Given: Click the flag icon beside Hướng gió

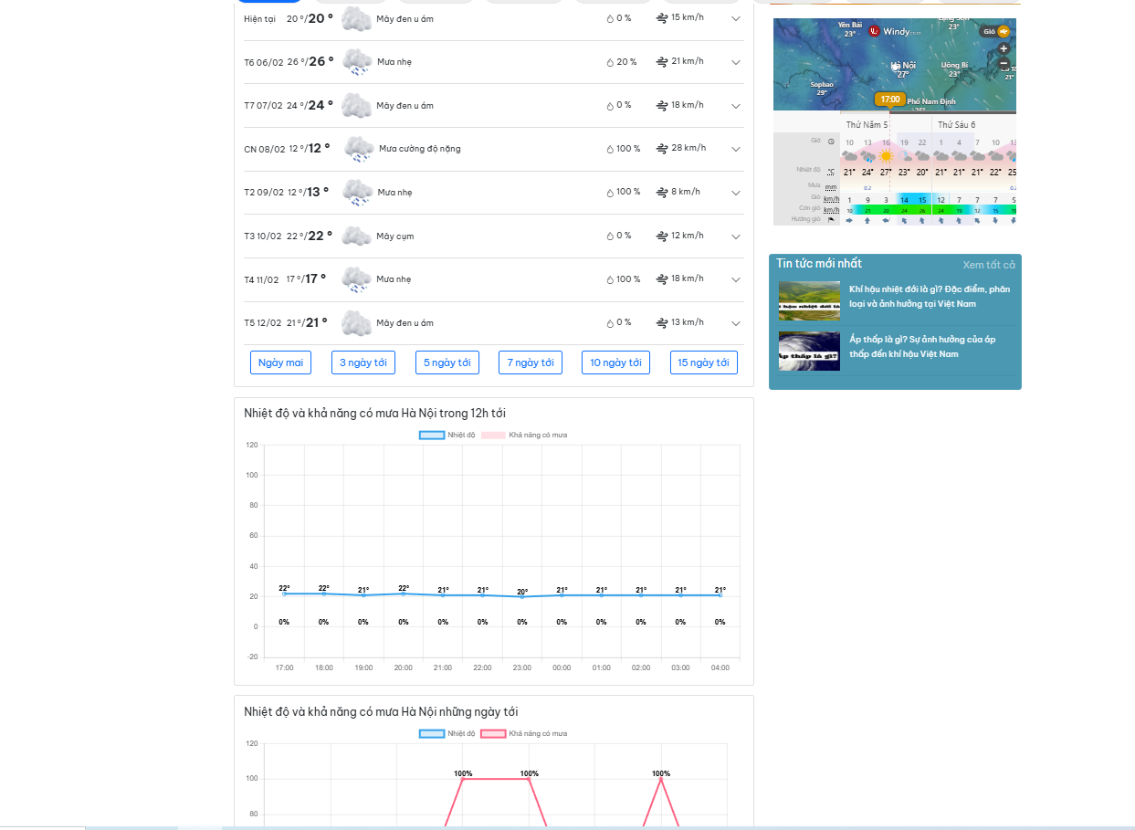Looking at the screenshot, I should click(x=831, y=219).
